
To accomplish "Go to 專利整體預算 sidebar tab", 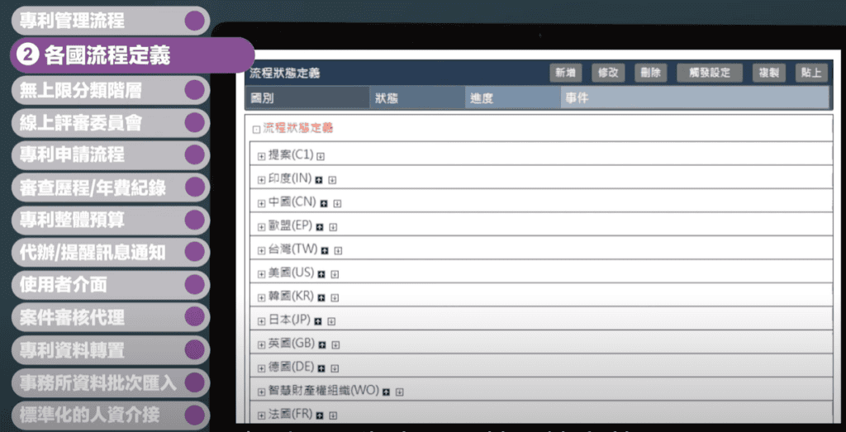I will [72, 220].
